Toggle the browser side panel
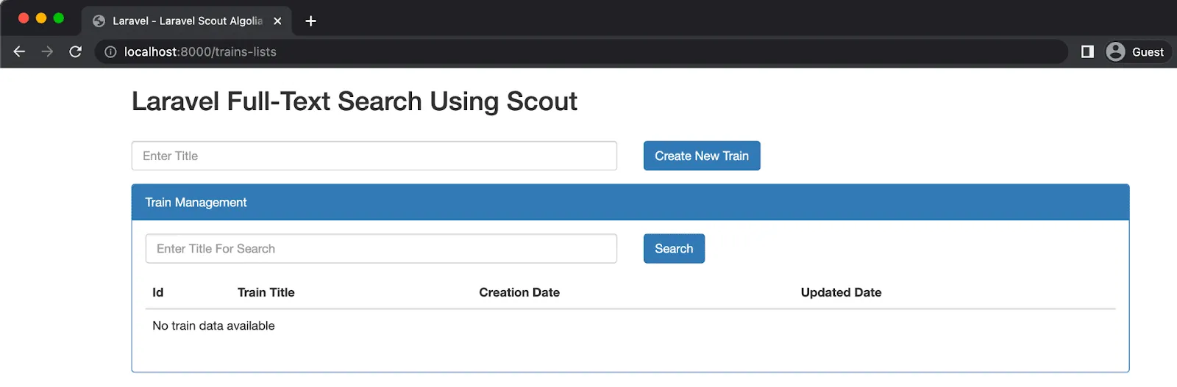This screenshot has width=1177, height=387. pyautogui.click(x=1087, y=51)
